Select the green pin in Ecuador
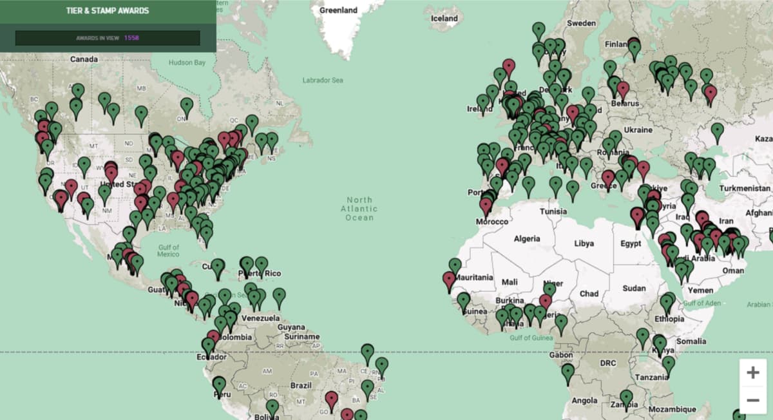The height and width of the screenshot is (420, 773). coord(208,347)
